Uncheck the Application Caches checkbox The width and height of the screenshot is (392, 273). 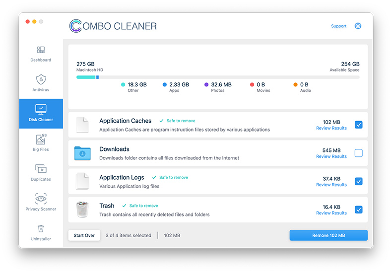(x=359, y=125)
